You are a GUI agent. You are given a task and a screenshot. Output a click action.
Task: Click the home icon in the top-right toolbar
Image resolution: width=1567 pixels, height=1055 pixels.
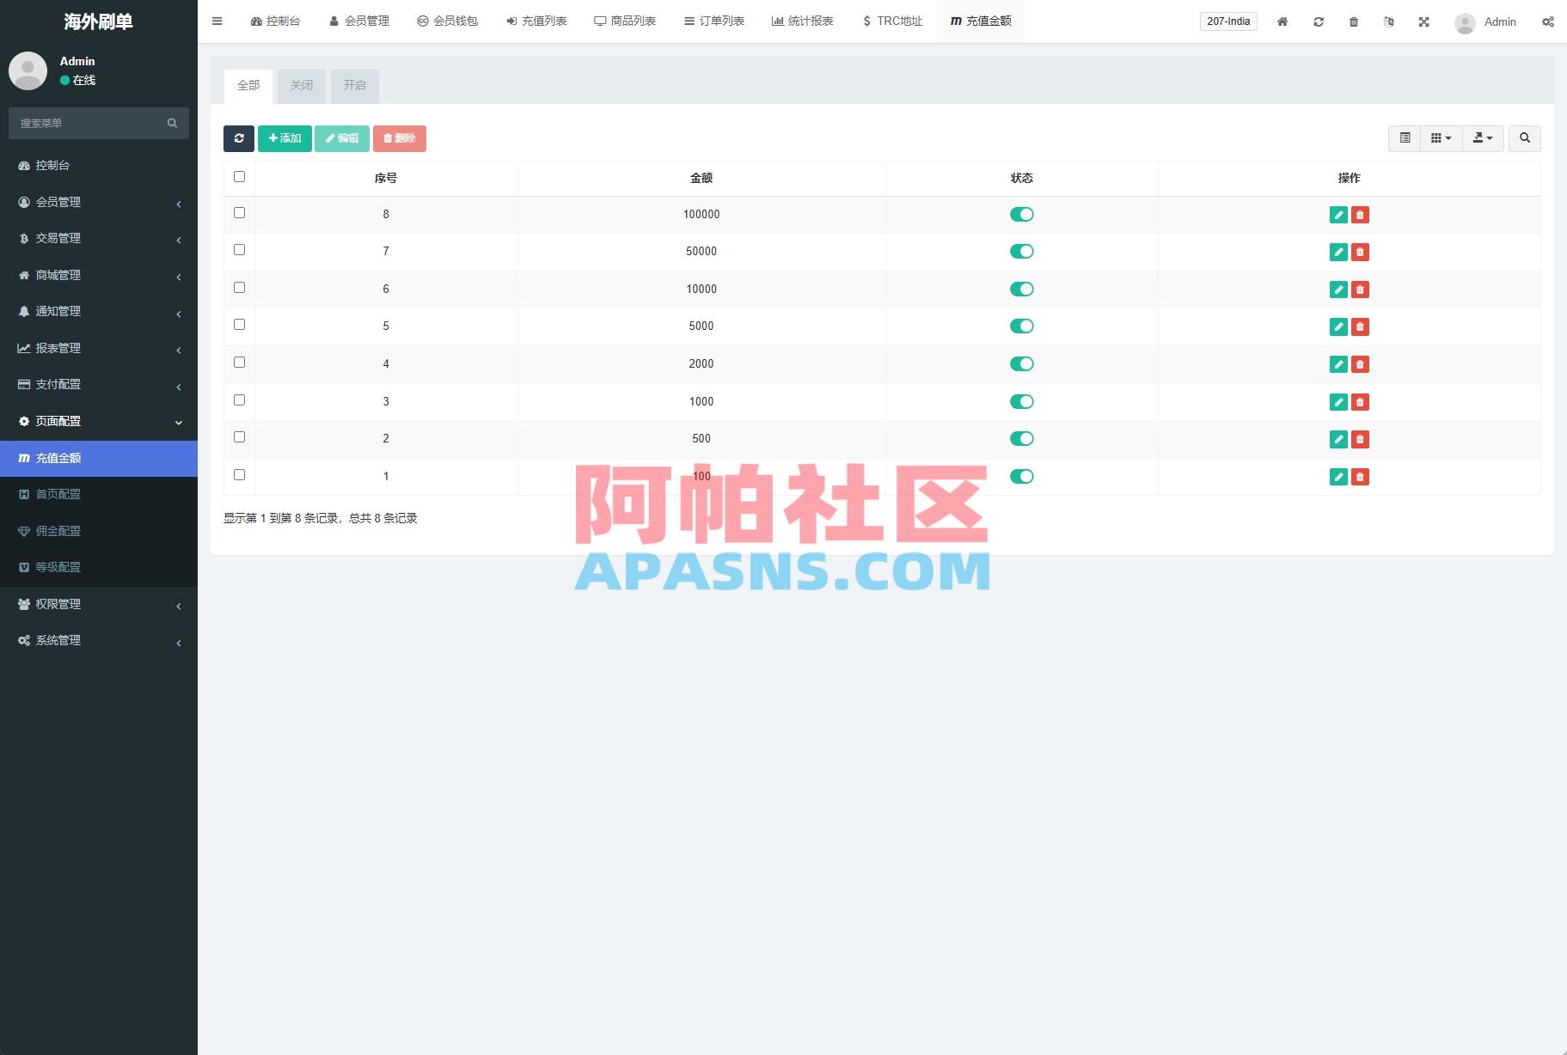[x=1282, y=21]
